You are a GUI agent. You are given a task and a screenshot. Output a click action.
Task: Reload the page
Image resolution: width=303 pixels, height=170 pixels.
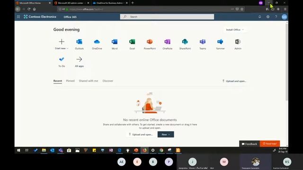coord(29,9)
